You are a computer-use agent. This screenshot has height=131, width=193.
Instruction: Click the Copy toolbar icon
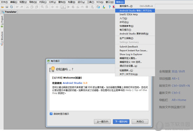tap(32, 7)
